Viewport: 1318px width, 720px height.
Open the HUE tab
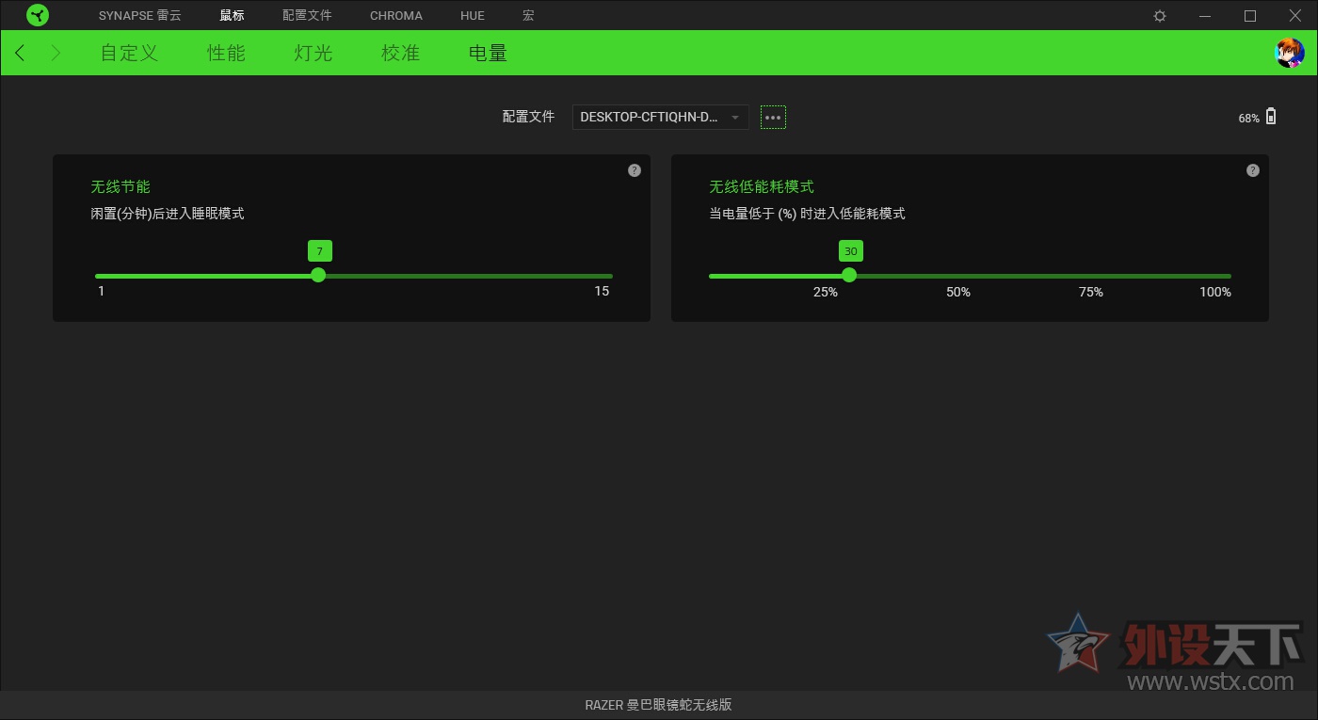(x=473, y=16)
